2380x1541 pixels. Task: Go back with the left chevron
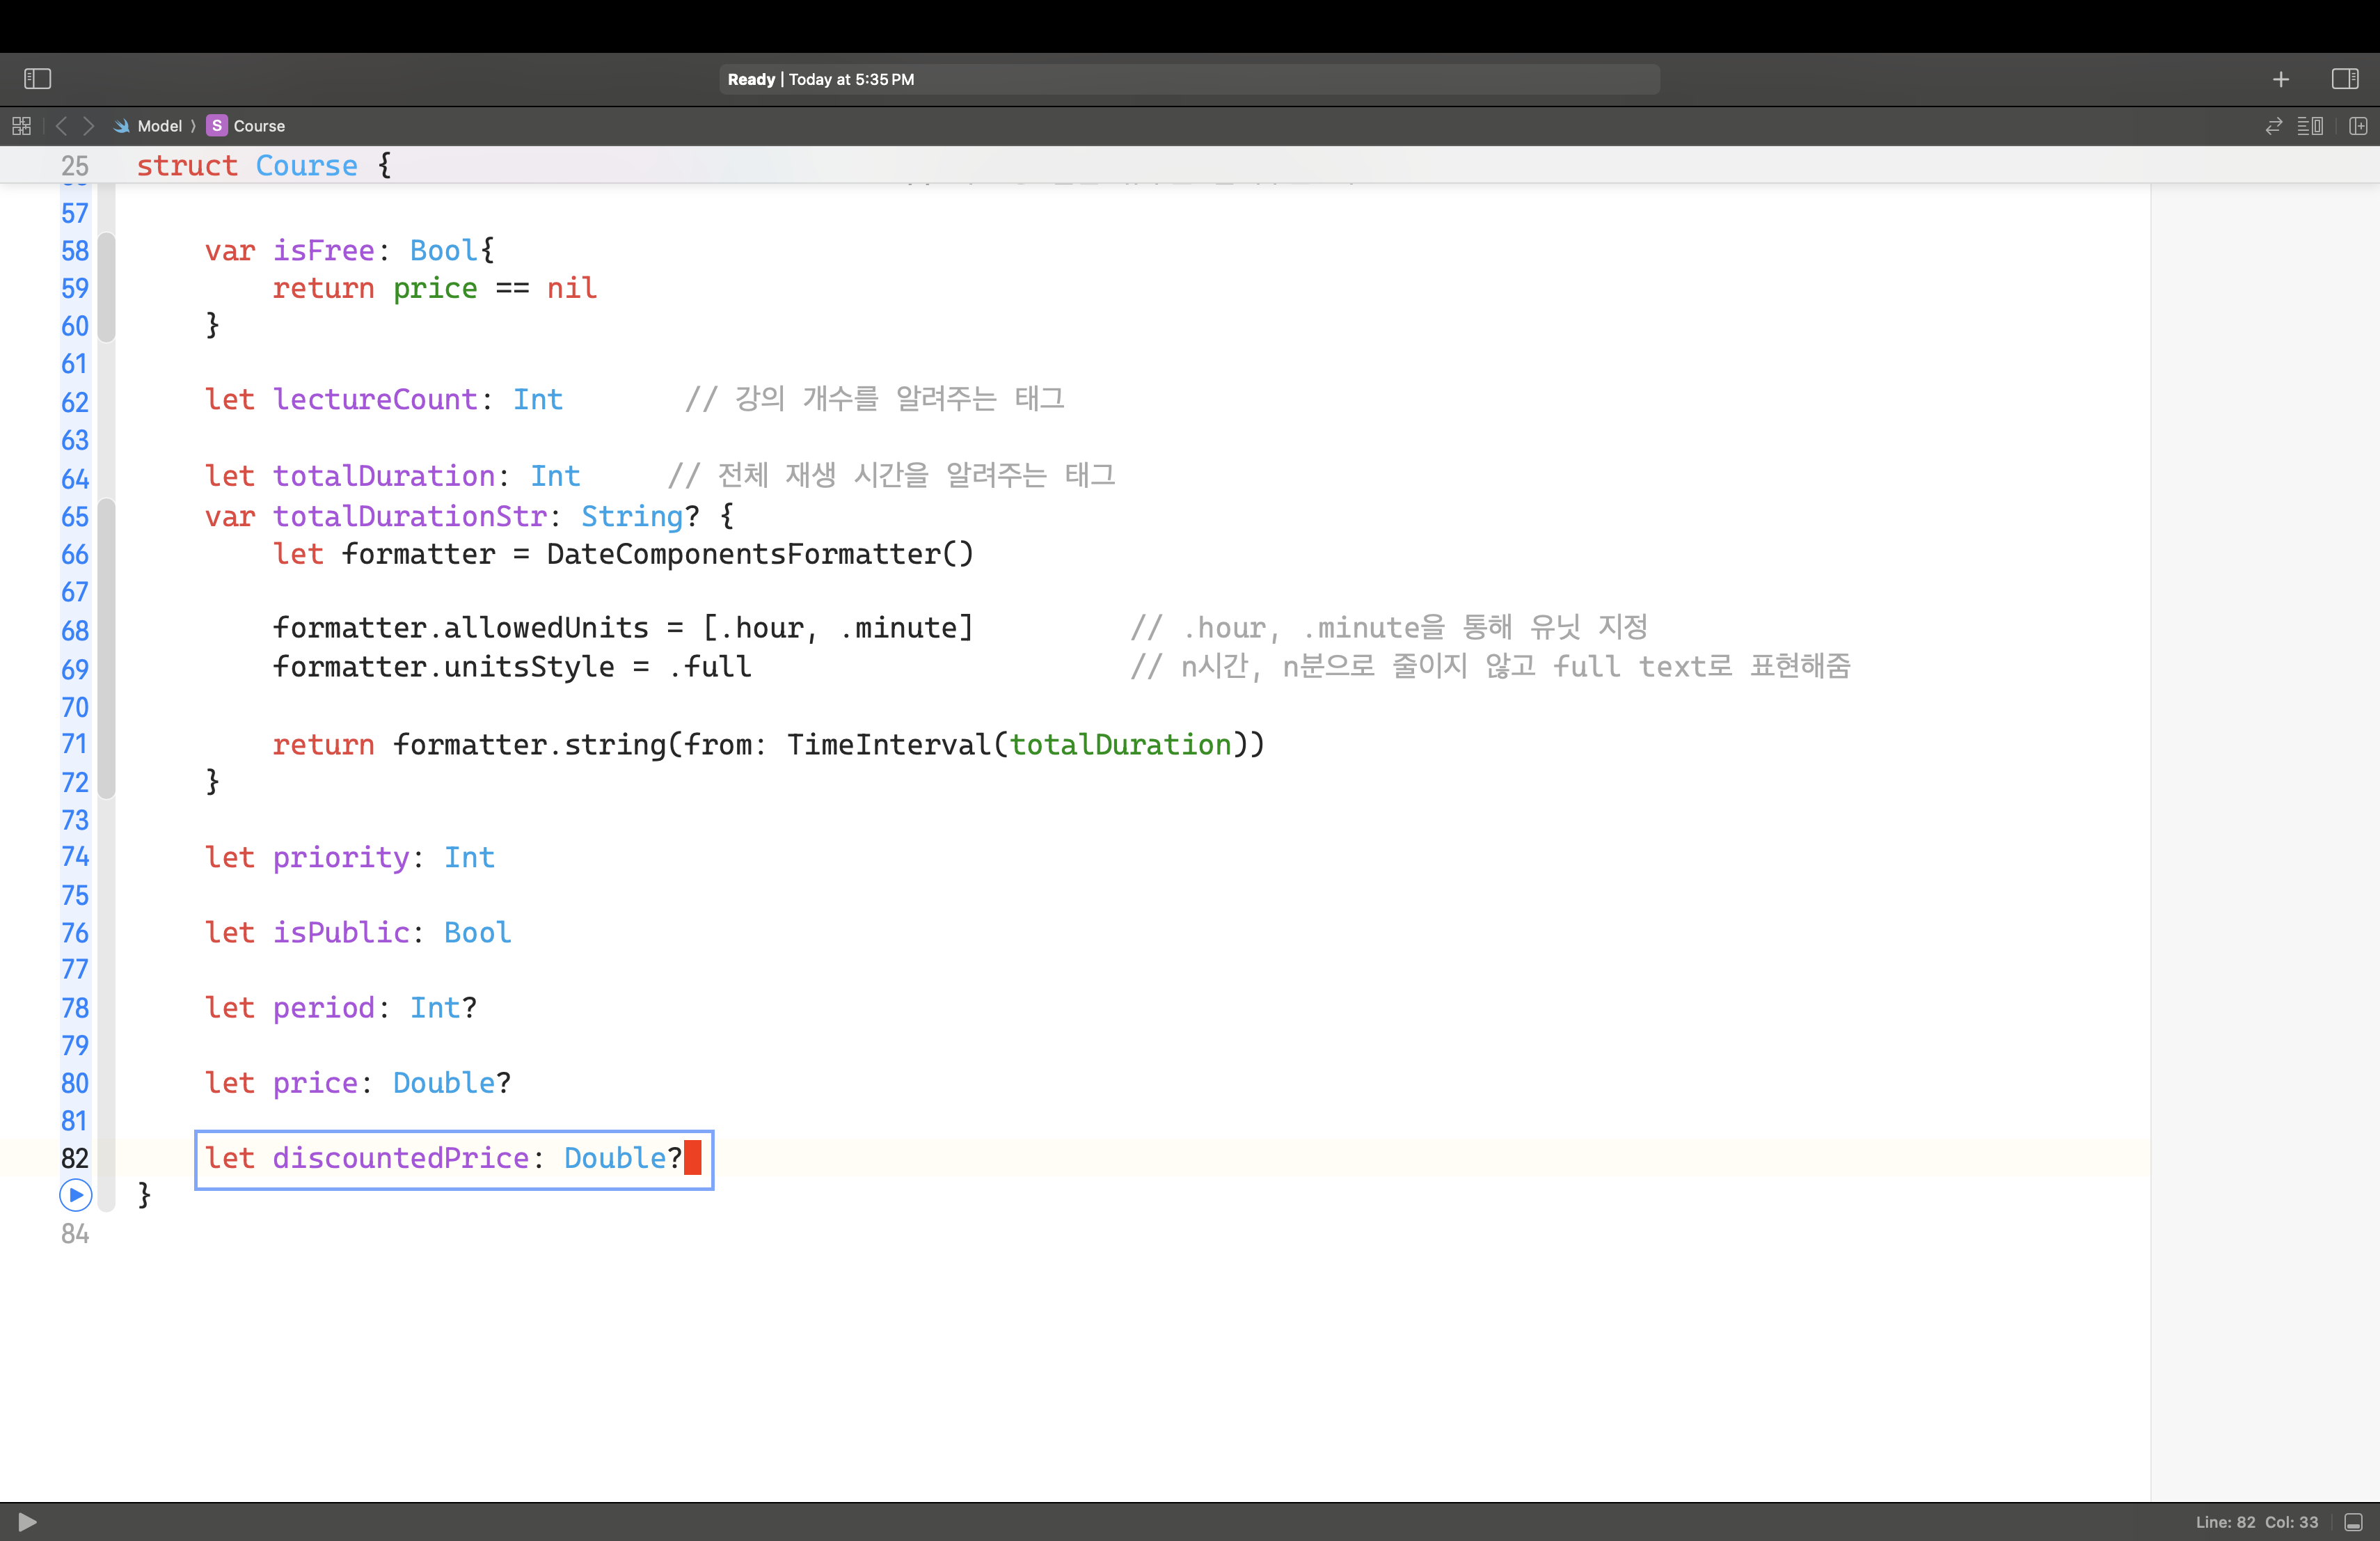click(x=62, y=126)
